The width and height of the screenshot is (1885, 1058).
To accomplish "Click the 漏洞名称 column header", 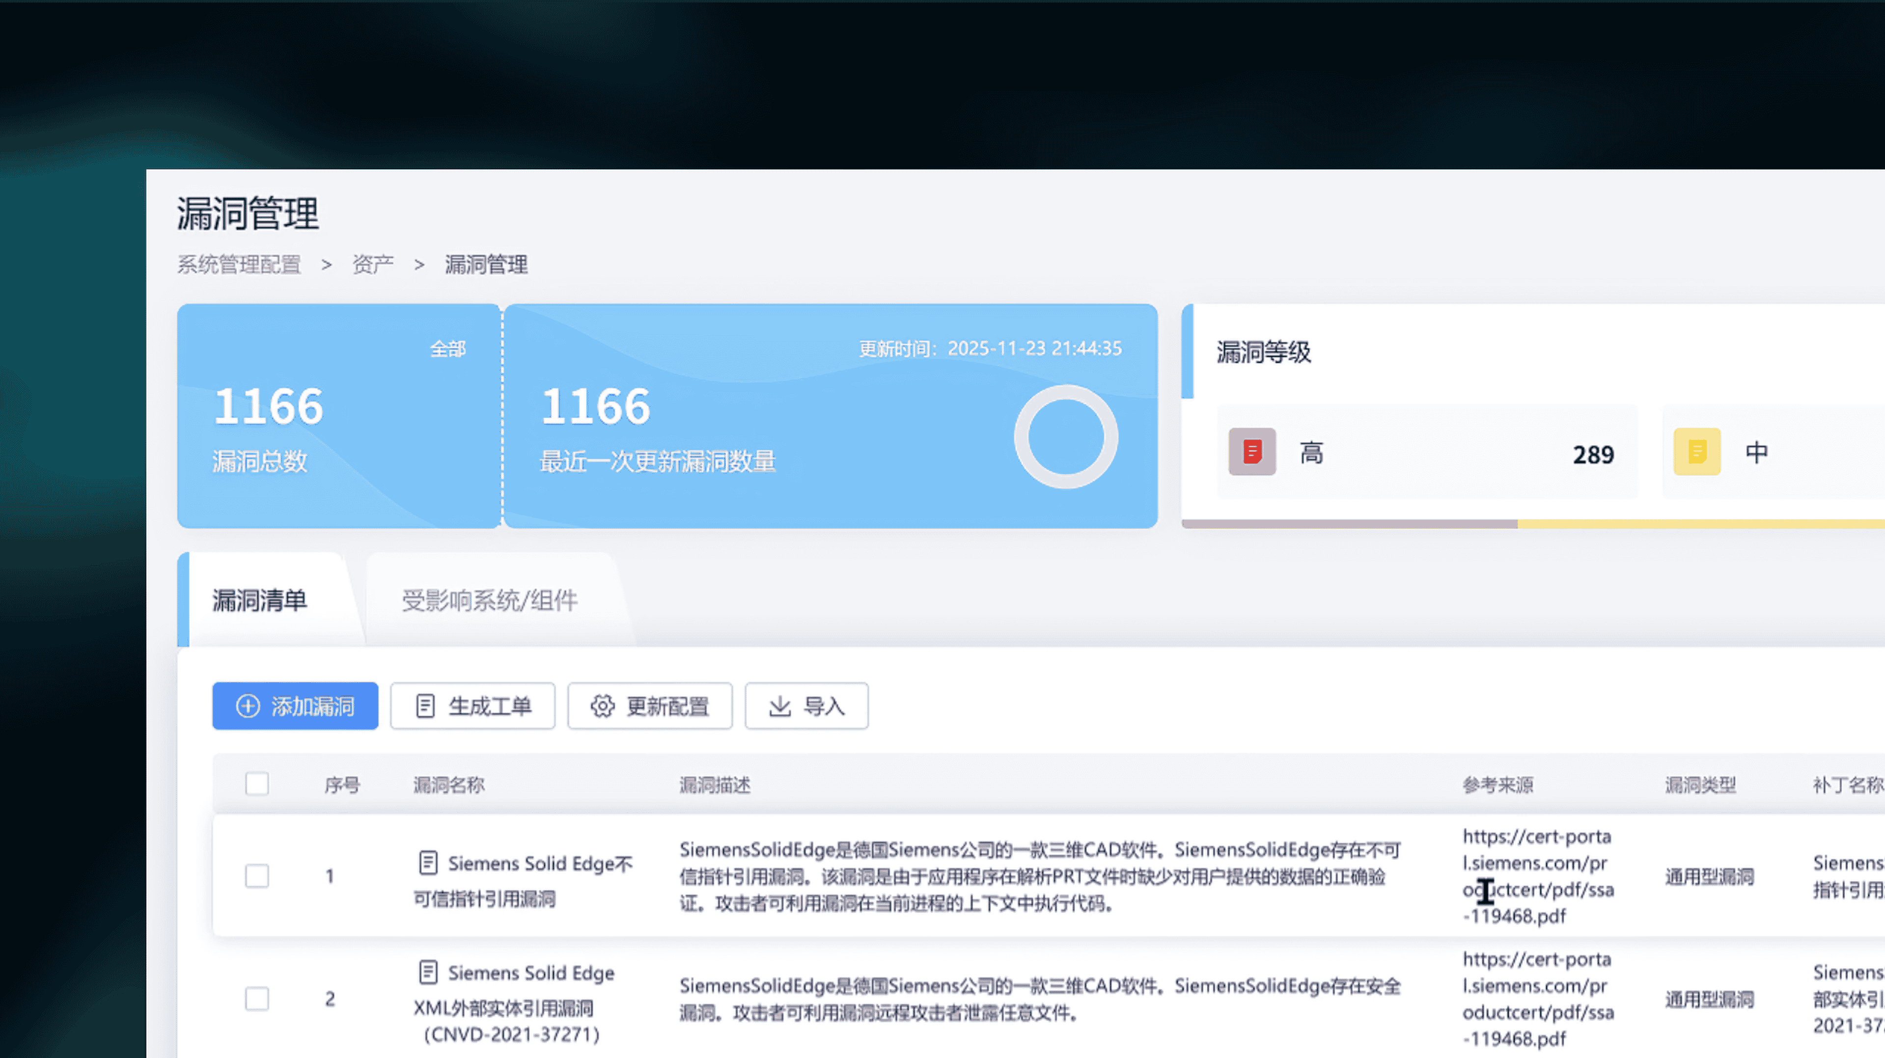I will click(x=449, y=785).
